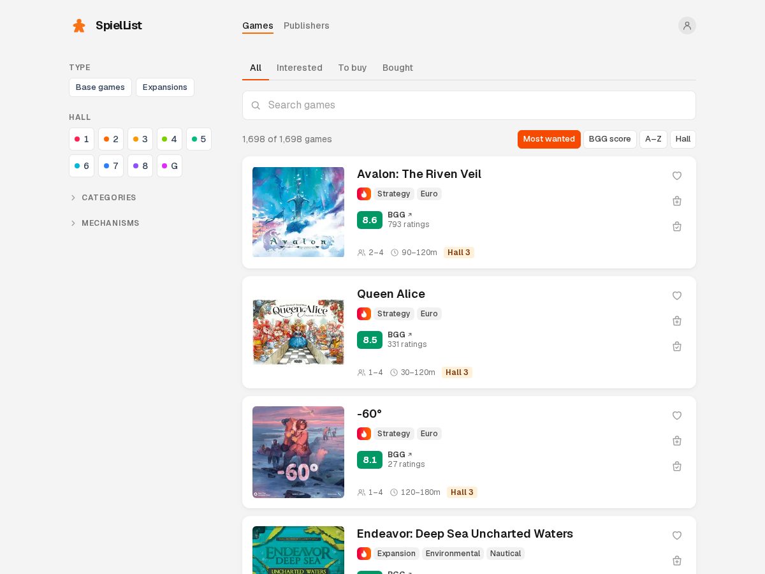Viewport: 765px width, 574px height.
Task: Toggle Hall 5 filter chip
Action: [x=199, y=139]
